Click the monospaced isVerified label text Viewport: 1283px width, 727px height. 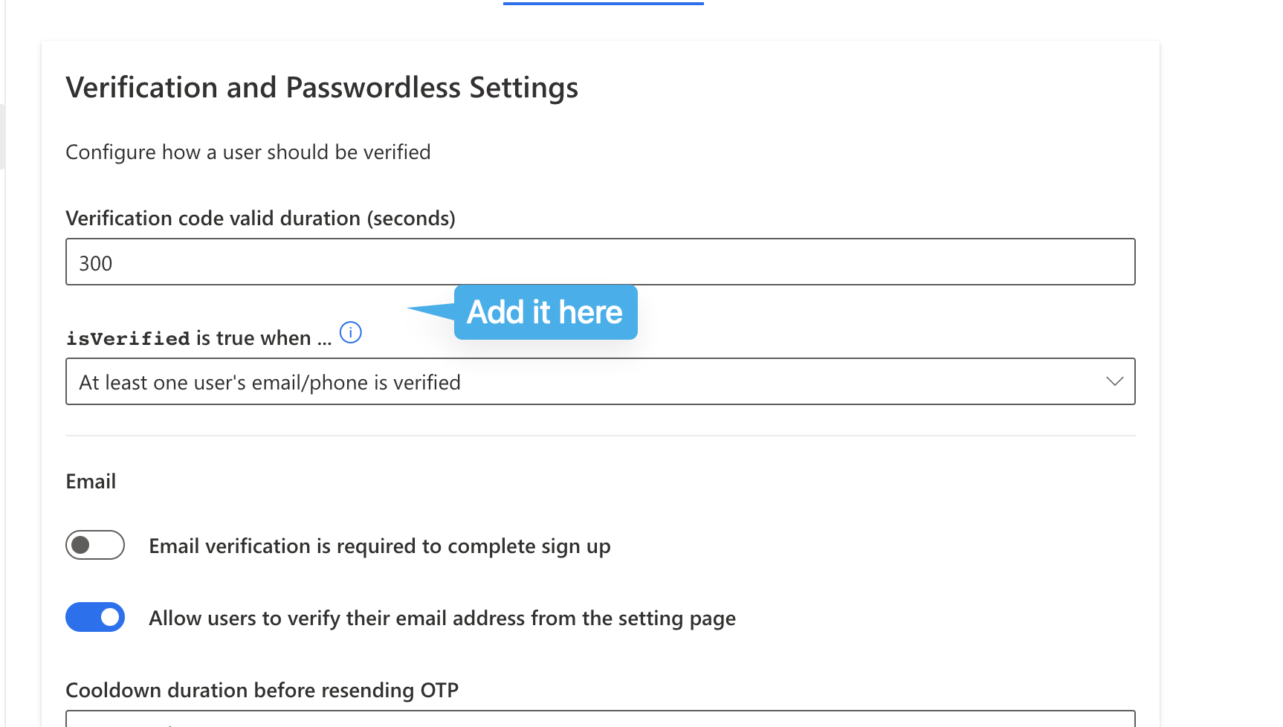tap(126, 337)
